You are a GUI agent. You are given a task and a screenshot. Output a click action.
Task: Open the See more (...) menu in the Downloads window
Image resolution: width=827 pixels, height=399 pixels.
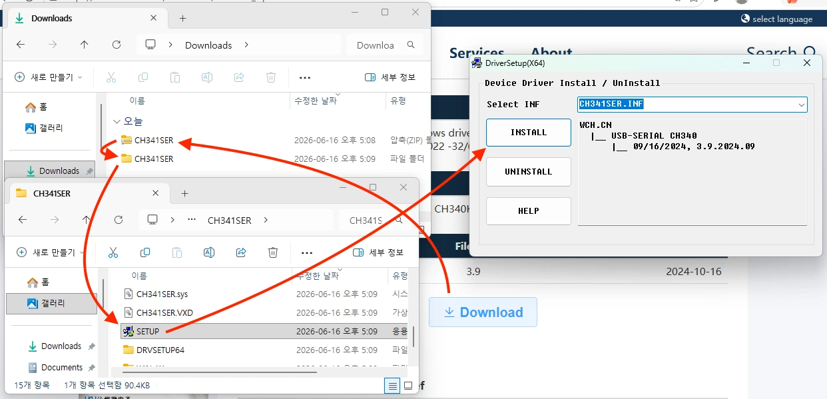click(305, 78)
